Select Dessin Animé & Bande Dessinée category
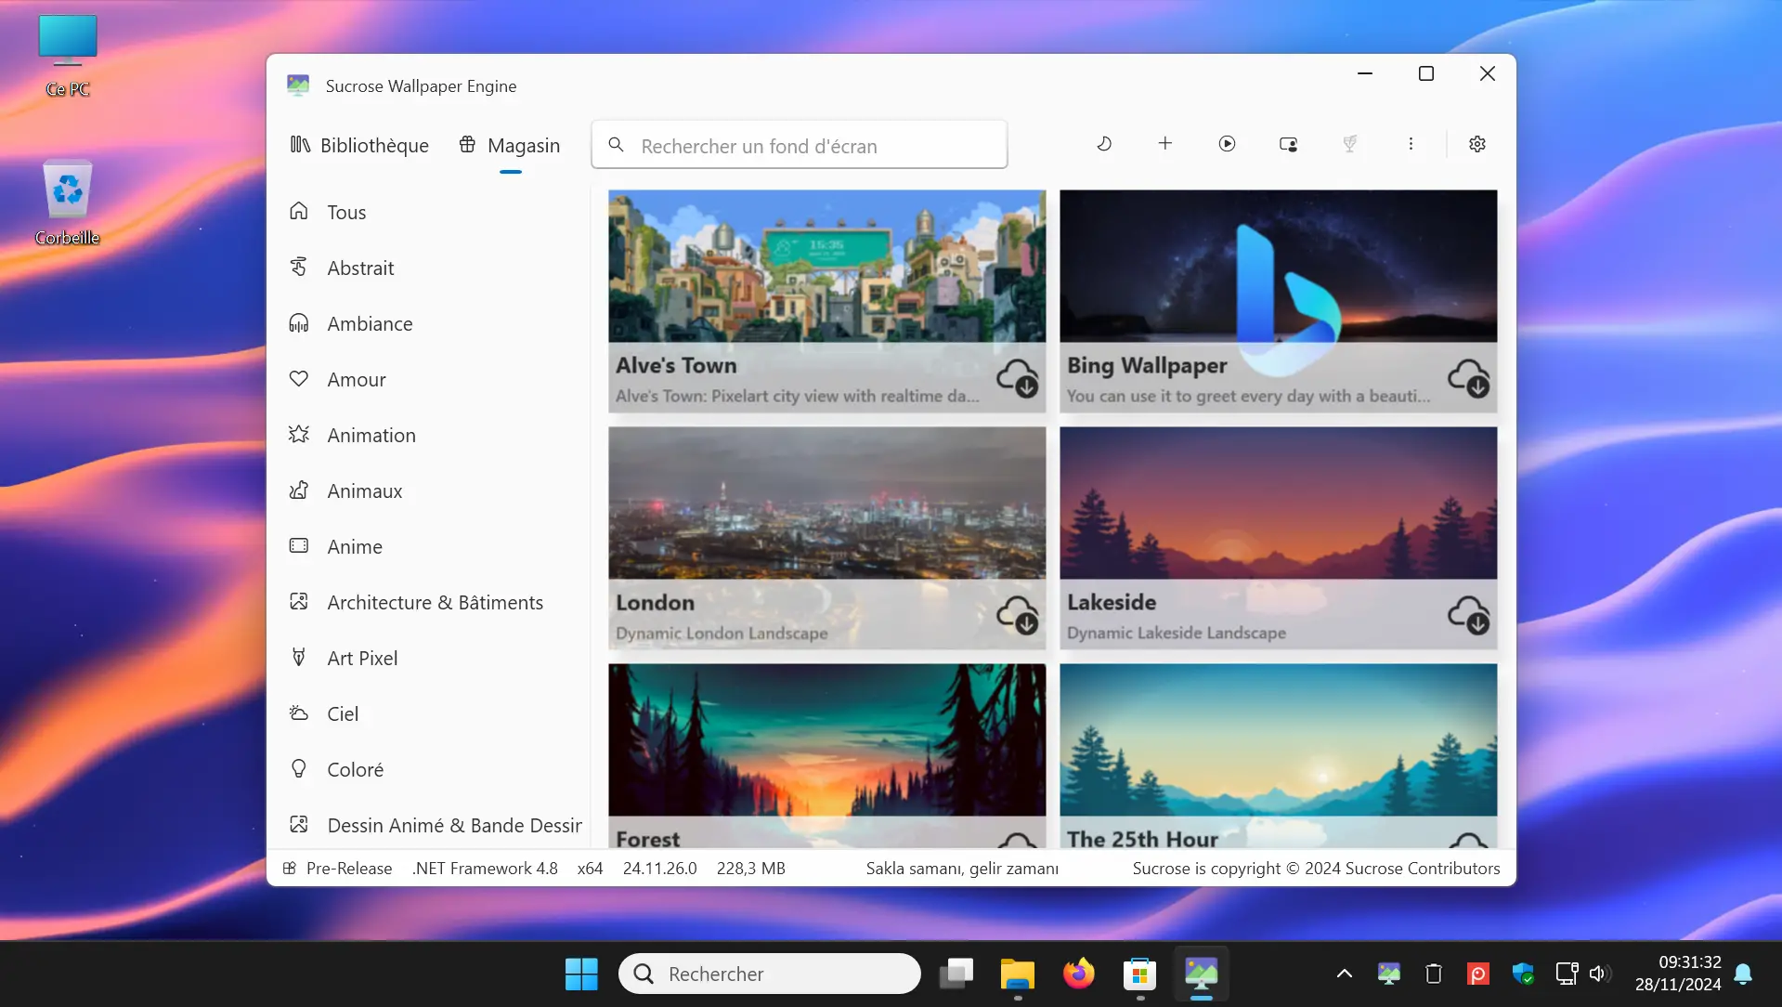The height and width of the screenshot is (1007, 1782). (x=429, y=825)
